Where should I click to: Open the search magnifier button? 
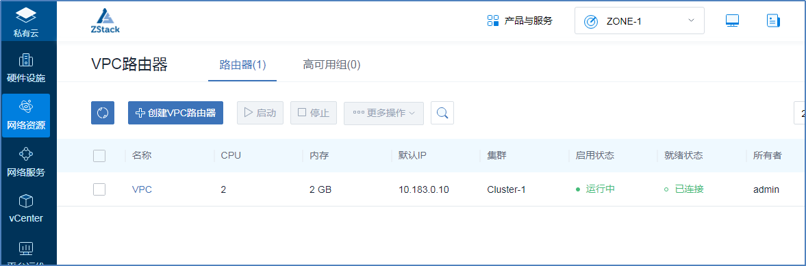click(x=442, y=112)
